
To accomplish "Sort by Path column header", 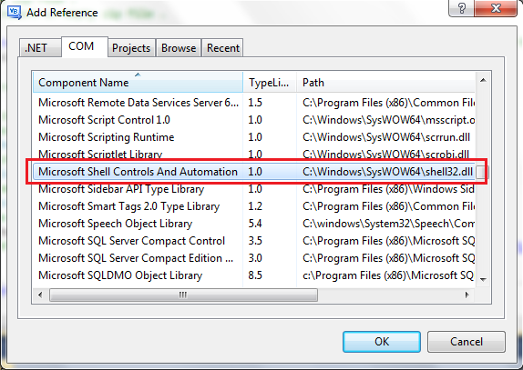I will (385, 82).
